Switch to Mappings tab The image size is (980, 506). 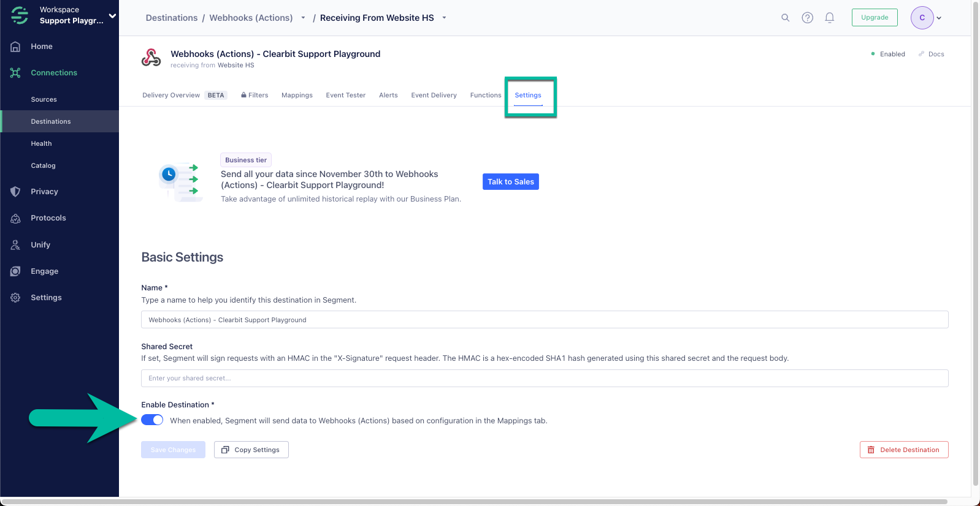[297, 95]
